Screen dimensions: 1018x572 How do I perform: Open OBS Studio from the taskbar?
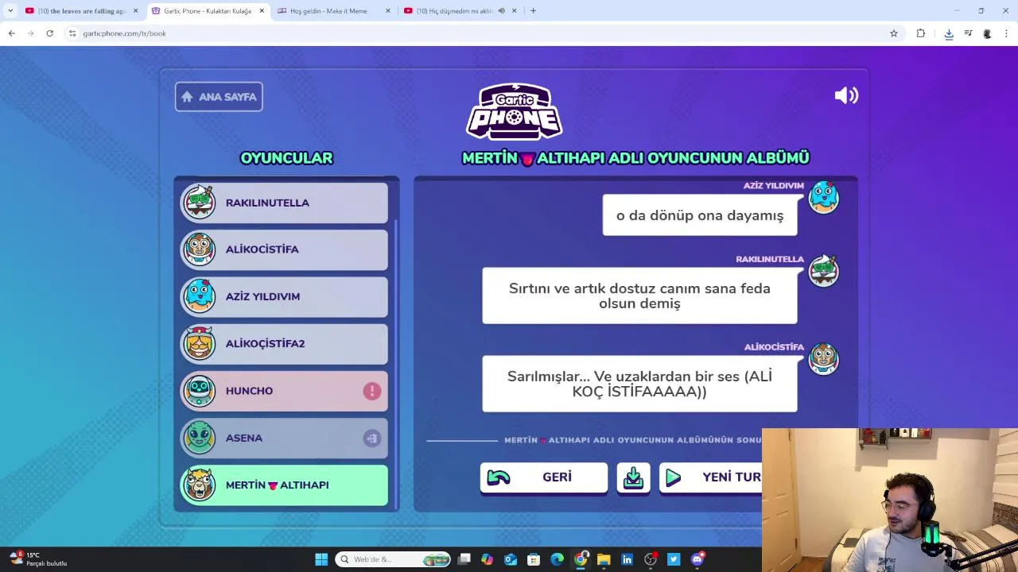651,559
